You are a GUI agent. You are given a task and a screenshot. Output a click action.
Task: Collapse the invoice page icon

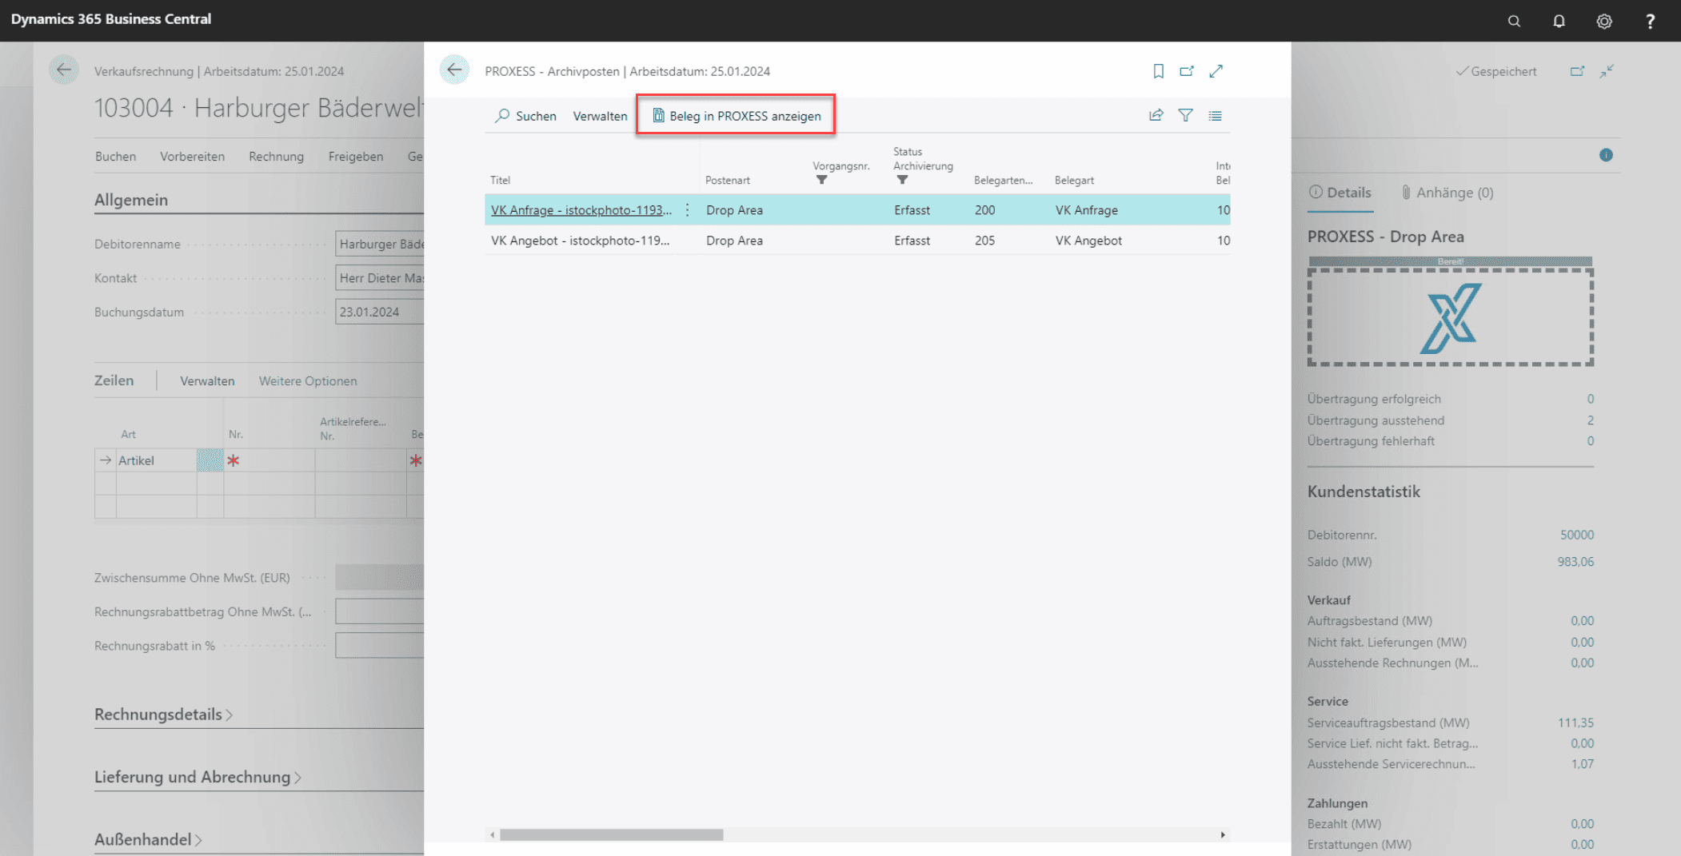[x=1607, y=71]
